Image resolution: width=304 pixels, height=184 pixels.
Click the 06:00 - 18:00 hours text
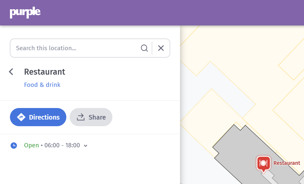pyautogui.click(x=62, y=145)
